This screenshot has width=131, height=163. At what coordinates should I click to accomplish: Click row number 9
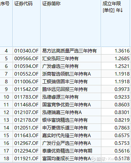(x=6, y=89)
